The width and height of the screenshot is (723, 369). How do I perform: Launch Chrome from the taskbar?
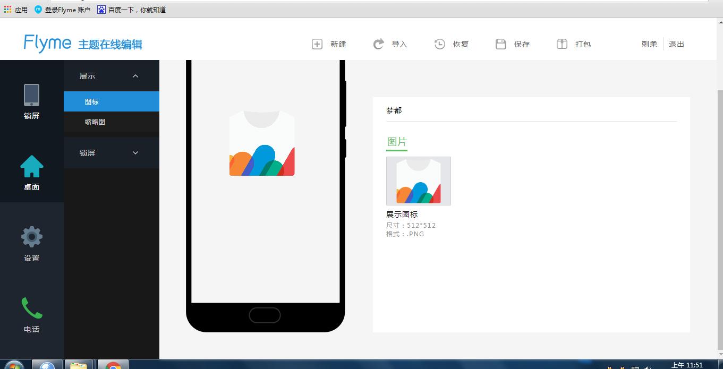113,365
